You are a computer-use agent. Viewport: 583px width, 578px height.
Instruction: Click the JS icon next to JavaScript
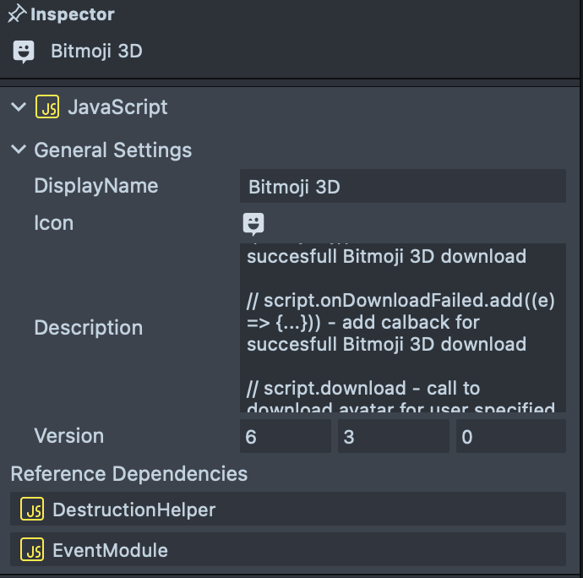[47, 107]
